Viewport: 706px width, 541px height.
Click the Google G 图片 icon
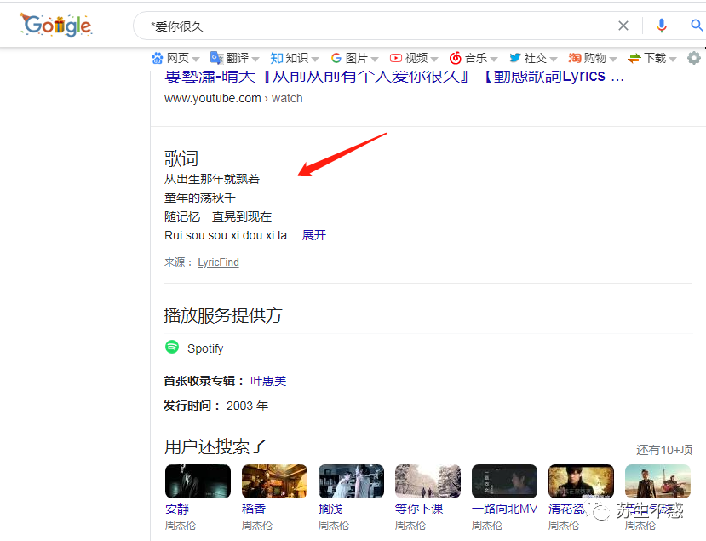[x=336, y=58]
